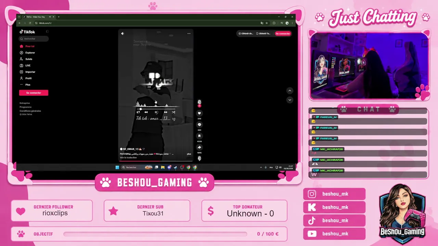Like the video with the heart icon
This screenshot has height=246, width=438.
(199, 113)
